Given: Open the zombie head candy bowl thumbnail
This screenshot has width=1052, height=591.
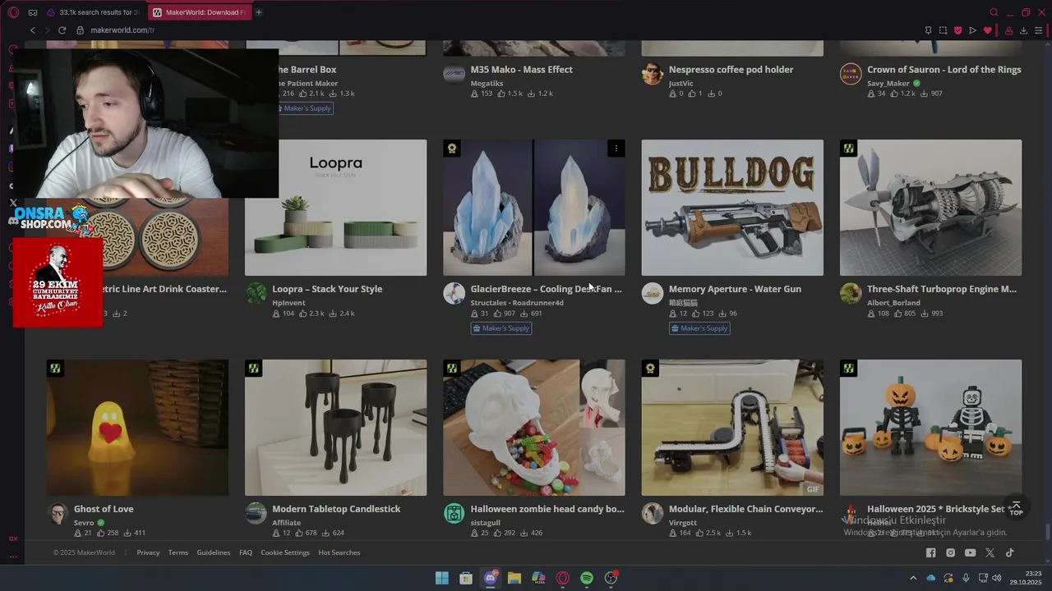Looking at the screenshot, I should pyautogui.click(x=534, y=428).
